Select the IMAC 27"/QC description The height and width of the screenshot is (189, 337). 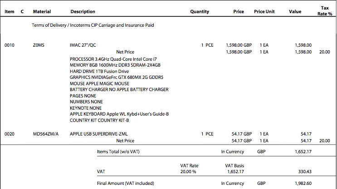point(83,45)
